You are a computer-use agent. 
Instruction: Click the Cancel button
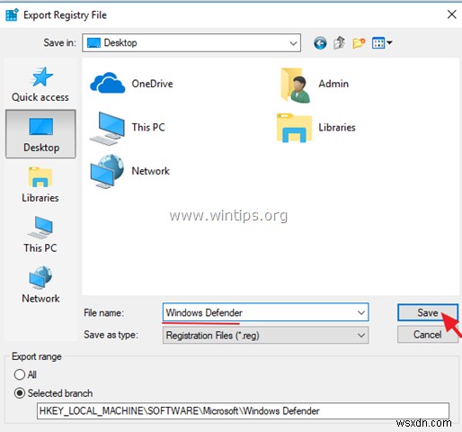[428, 335]
